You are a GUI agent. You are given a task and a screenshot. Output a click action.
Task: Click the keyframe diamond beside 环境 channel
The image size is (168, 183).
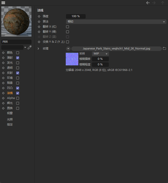pos(3,78)
